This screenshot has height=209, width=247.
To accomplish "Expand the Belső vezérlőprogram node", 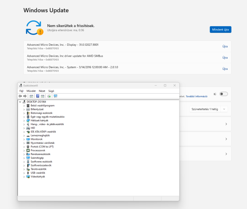I will pyautogui.click(x=24, y=106).
